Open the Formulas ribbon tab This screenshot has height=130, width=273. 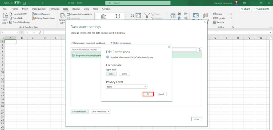pyautogui.click(x=54, y=9)
